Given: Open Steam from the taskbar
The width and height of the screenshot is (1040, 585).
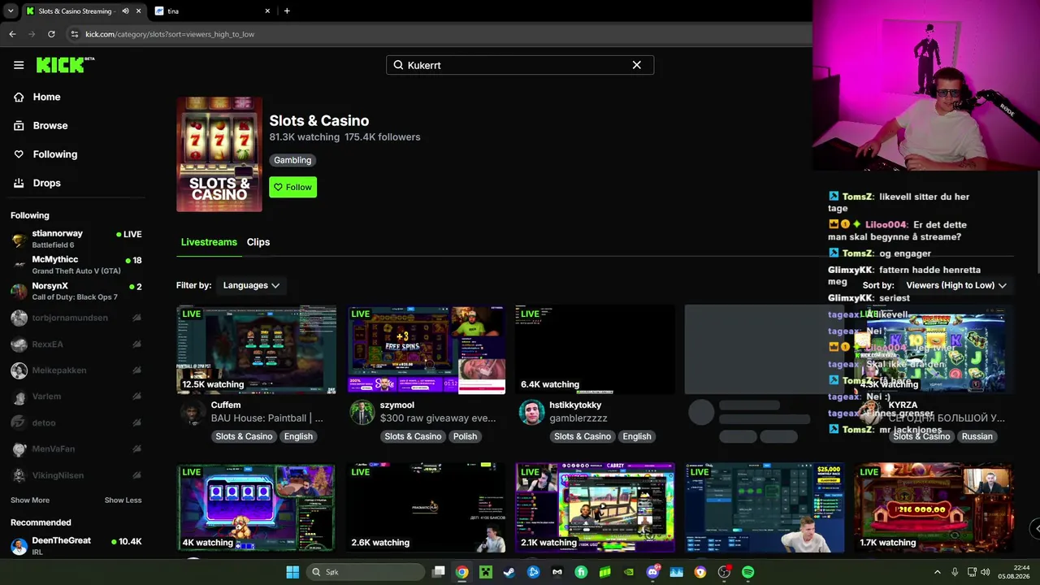Looking at the screenshot, I should coord(509,572).
